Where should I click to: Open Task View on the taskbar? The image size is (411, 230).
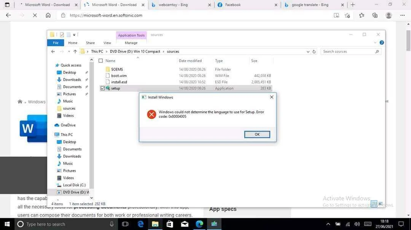[x=125, y=224]
